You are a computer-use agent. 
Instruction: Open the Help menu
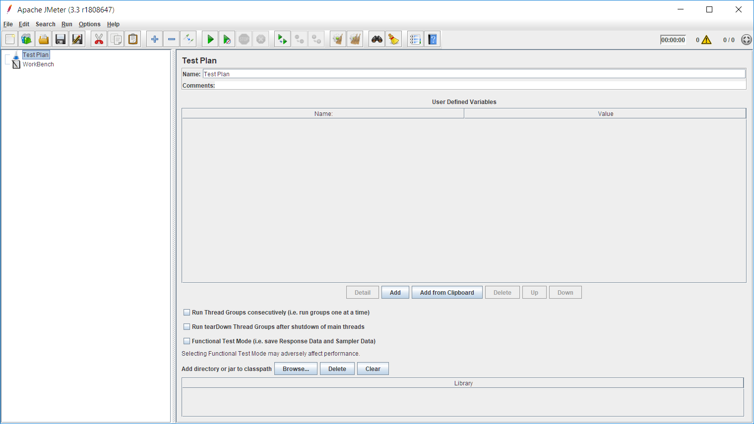(113, 24)
